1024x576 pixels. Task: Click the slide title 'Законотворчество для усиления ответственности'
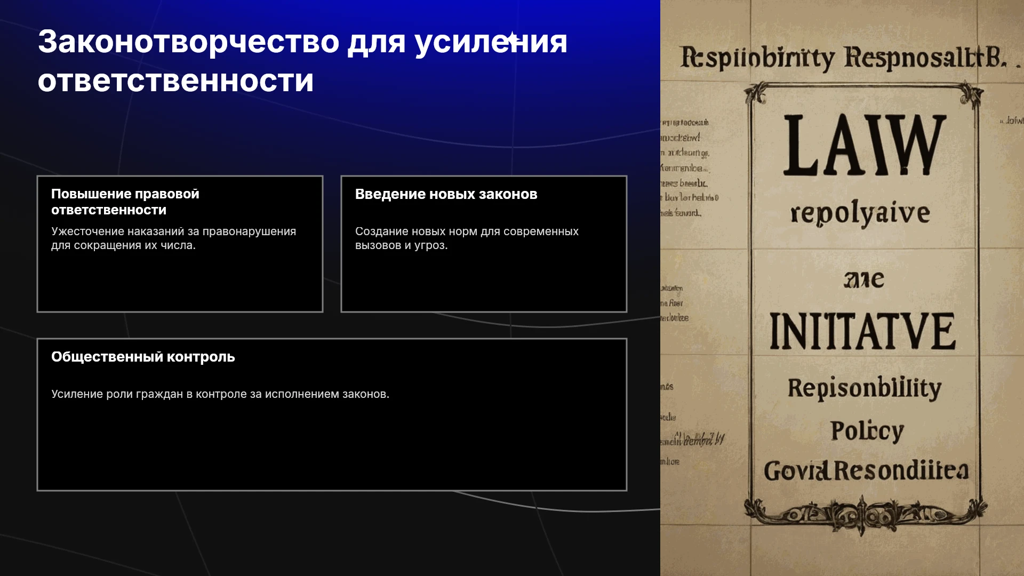point(302,61)
